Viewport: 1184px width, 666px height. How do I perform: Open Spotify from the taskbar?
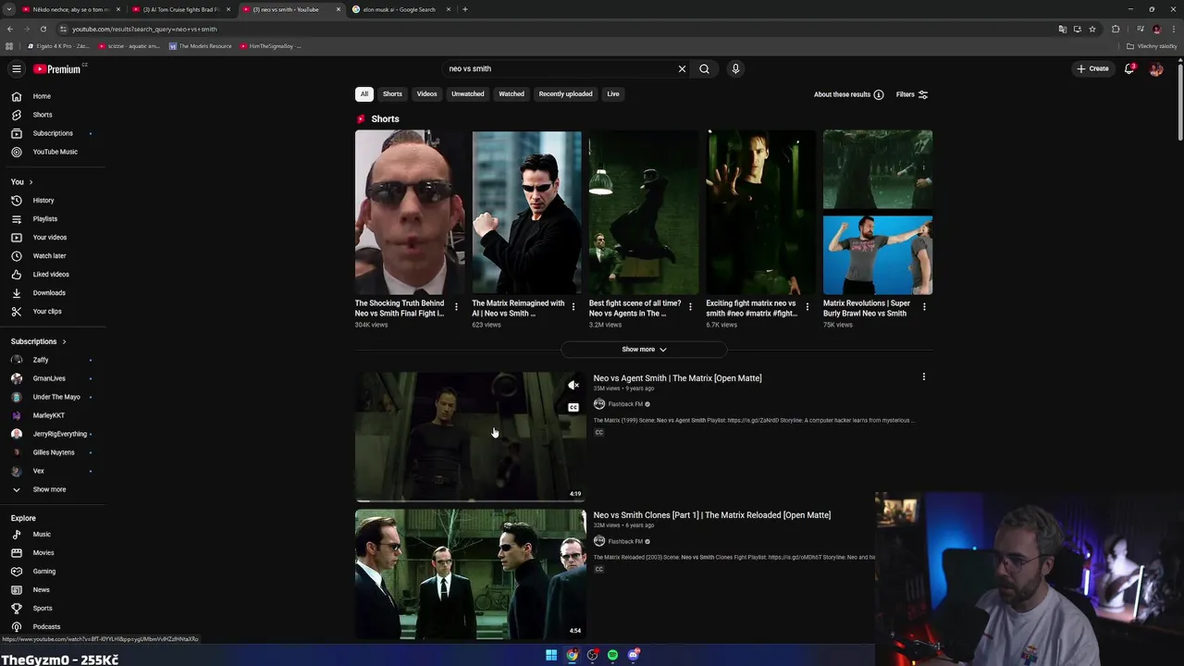[612, 655]
